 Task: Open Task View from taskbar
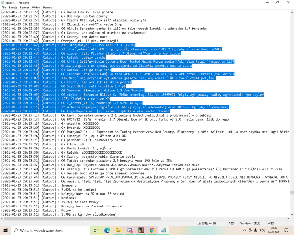click(95, 230)
